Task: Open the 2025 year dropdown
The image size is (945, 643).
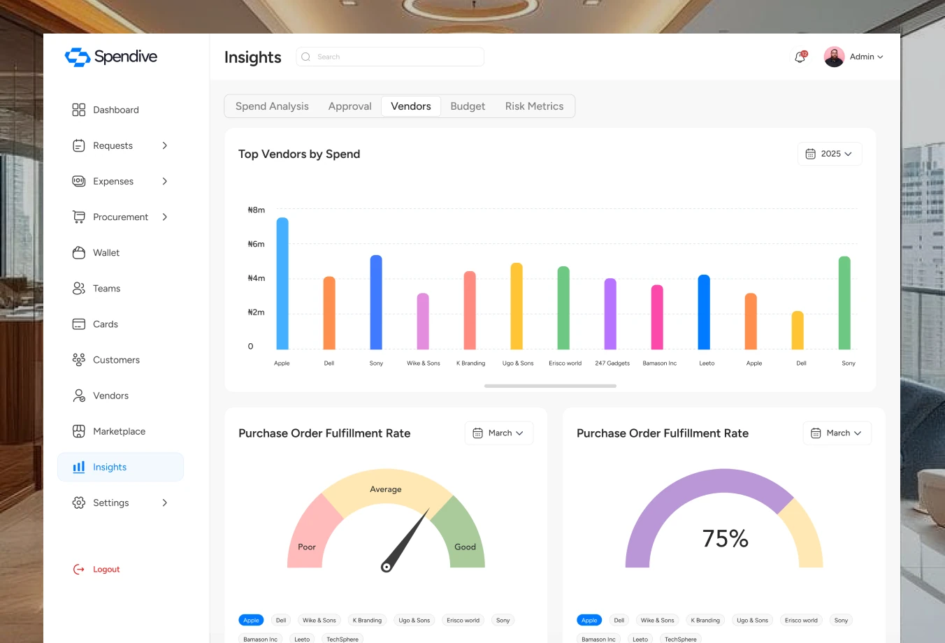Action: [x=830, y=154]
